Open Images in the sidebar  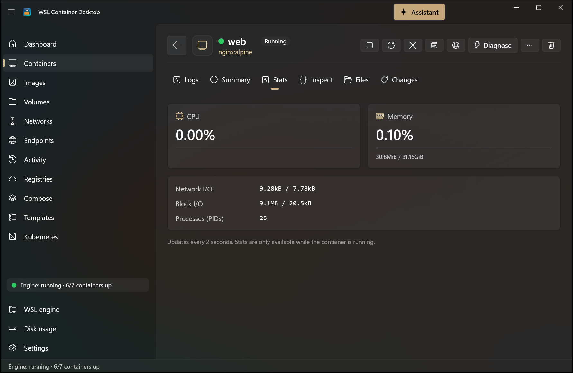(x=78, y=83)
